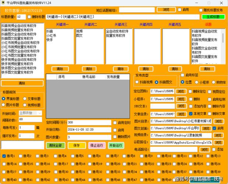228x184 pixels.
Task: Start the task with 开始运行
Action: pos(116,145)
